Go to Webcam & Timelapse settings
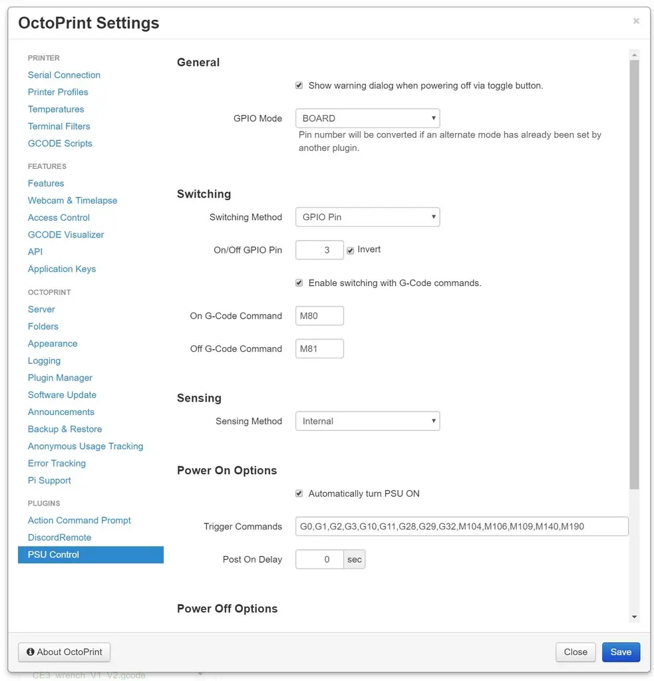654x681 pixels. tap(73, 201)
